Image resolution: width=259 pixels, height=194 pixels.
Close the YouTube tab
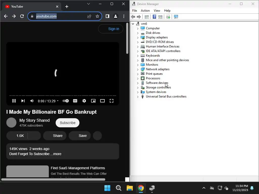(57, 7)
